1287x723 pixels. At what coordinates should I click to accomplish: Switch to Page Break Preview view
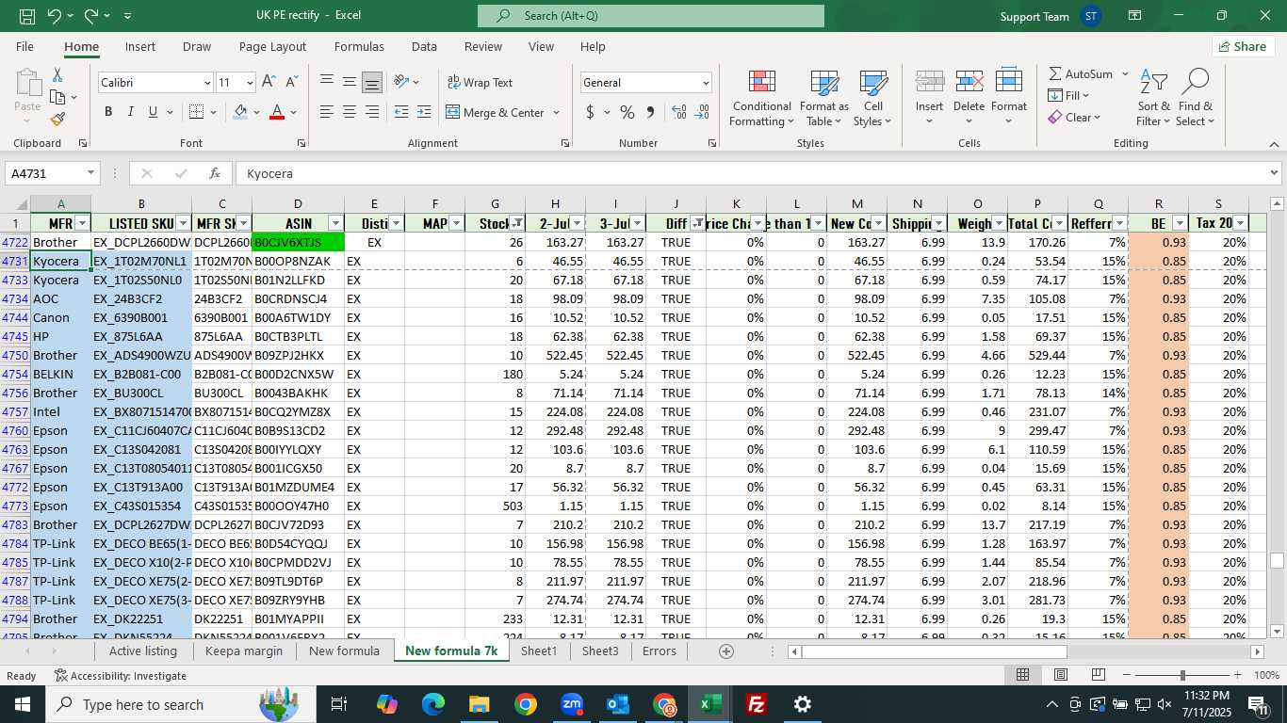click(1098, 675)
